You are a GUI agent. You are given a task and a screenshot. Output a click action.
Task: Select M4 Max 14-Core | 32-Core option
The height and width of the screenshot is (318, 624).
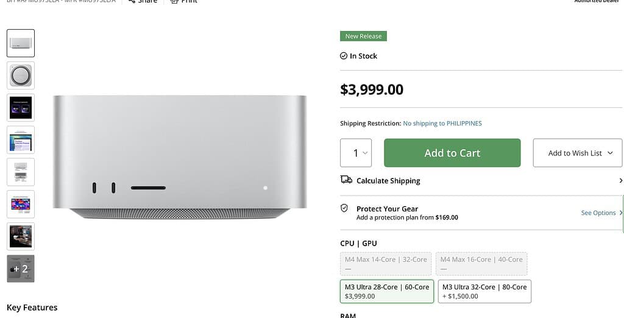386,263
